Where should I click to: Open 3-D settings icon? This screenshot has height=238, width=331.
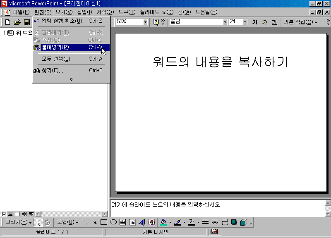click(244, 222)
